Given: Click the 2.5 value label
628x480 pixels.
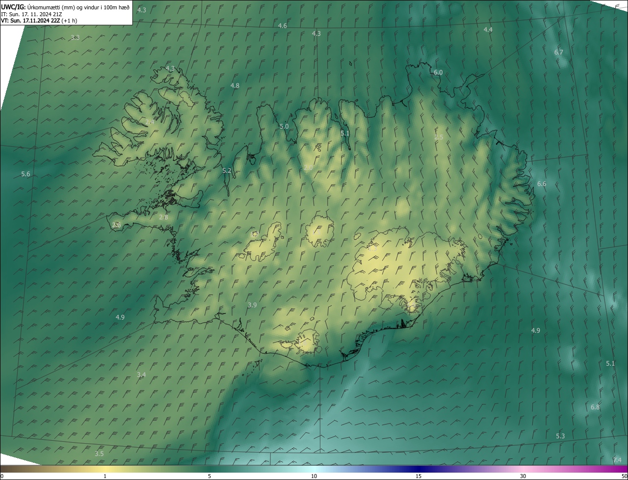Looking at the screenshot, I should [439, 137].
